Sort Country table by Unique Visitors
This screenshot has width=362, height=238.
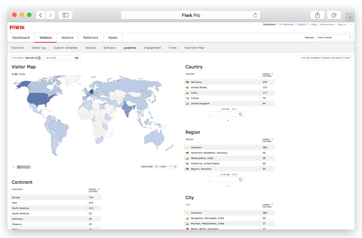click(x=267, y=75)
